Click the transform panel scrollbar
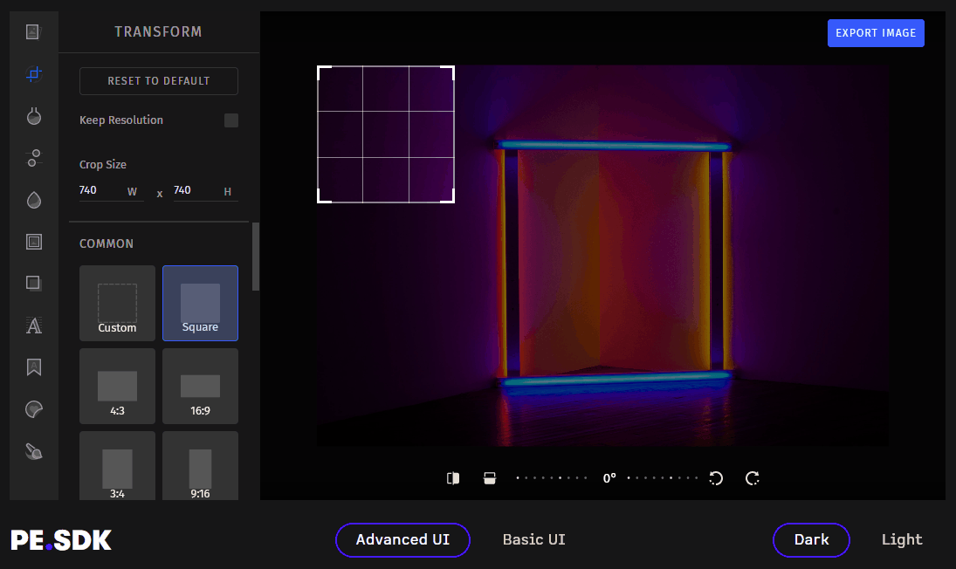This screenshot has height=569, width=956. [x=256, y=257]
